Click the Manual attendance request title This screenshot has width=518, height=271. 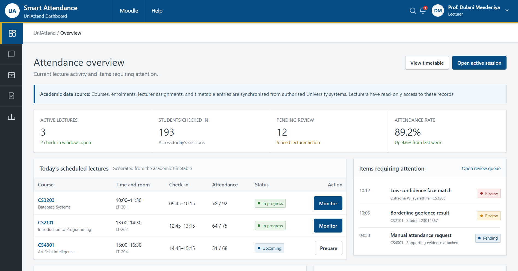pyautogui.click(x=421, y=235)
